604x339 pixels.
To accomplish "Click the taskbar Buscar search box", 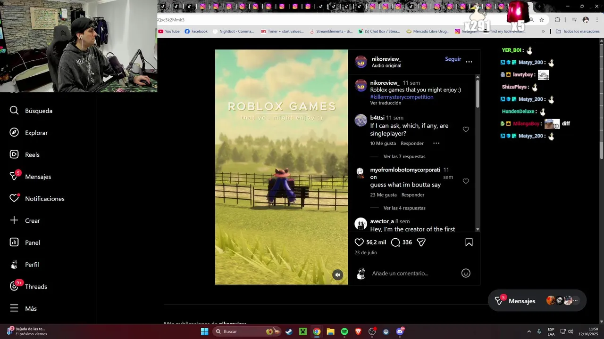I will tap(247, 331).
